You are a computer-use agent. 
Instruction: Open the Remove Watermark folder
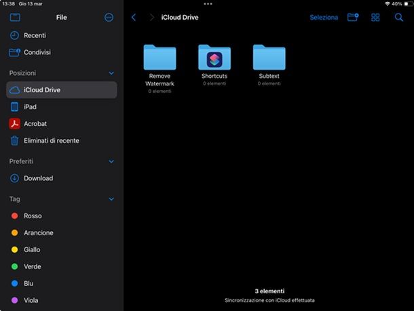click(x=159, y=57)
